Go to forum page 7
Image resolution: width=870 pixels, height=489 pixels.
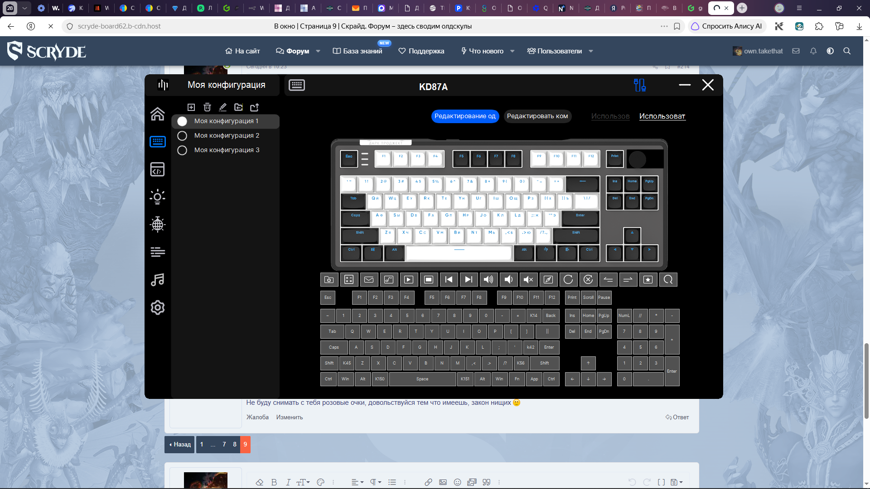(224, 445)
